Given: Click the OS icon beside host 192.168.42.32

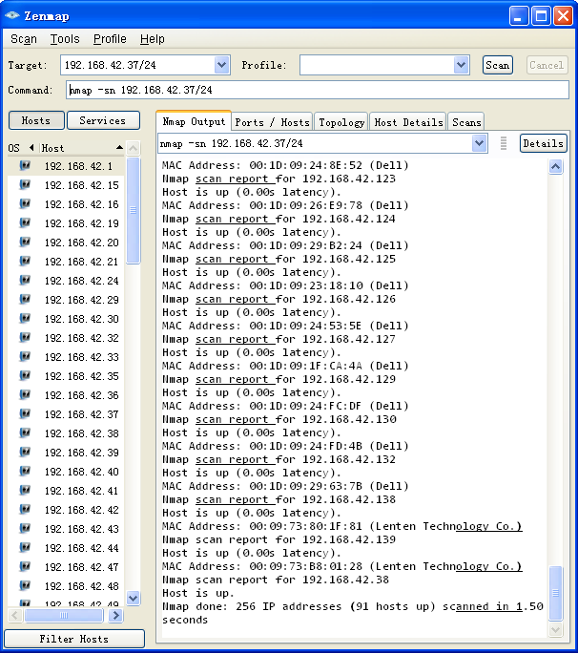Looking at the screenshot, I should click(x=25, y=337).
